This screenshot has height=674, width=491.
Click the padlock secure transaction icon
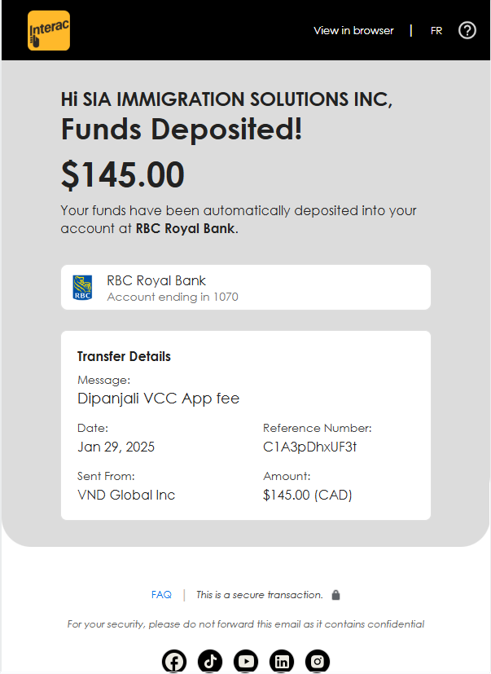tap(336, 595)
